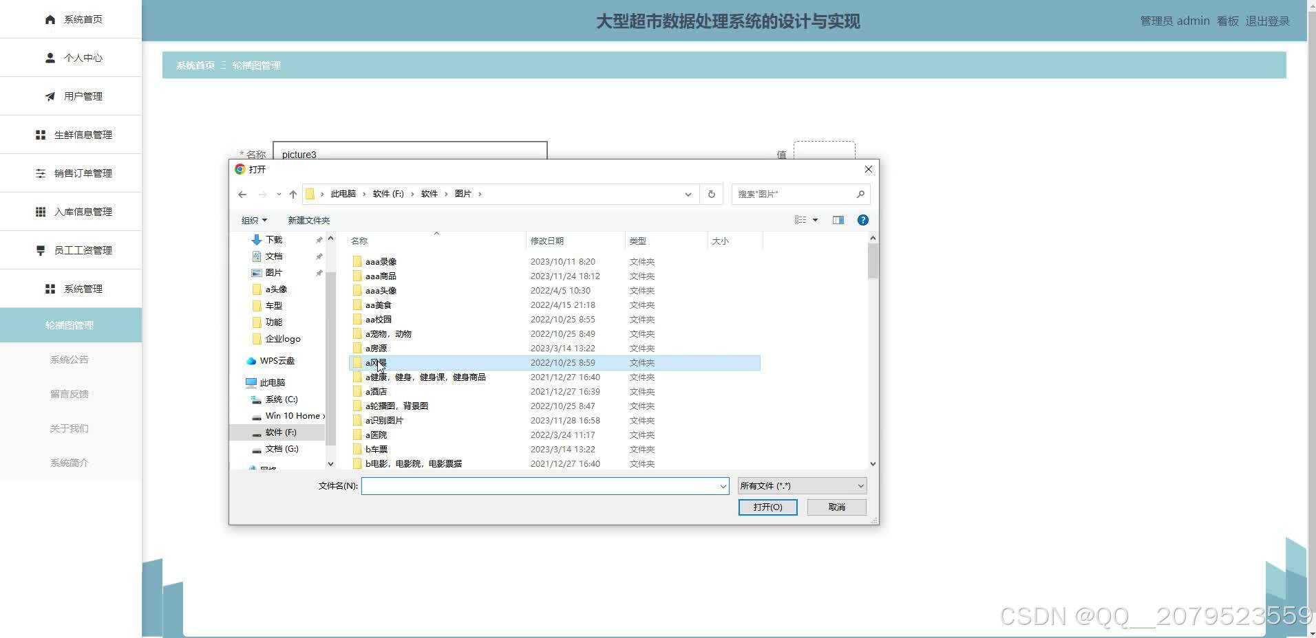This screenshot has height=638, width=1316.
Task: Click the 个人中心 person icon
Action: pos(50,58)
